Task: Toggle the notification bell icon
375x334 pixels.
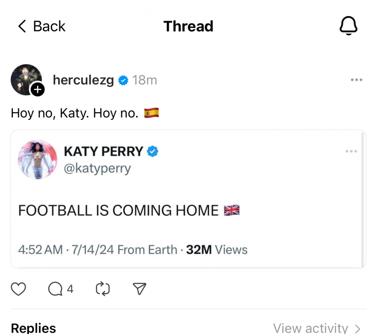Action: coord(348,26)
